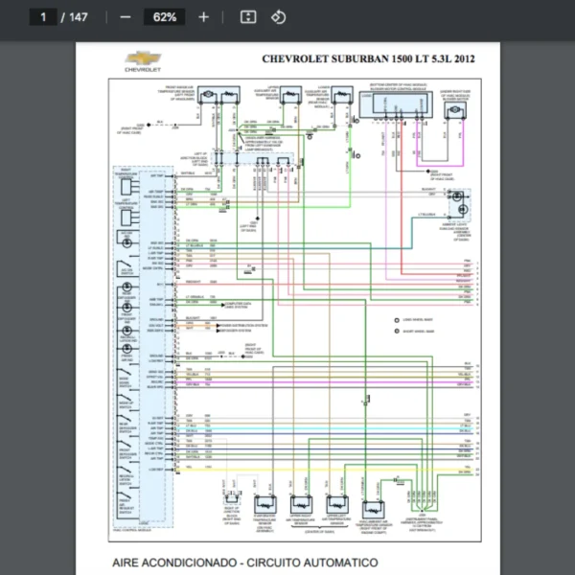The width and height of the screenshot is (575, 575).
Task: Click the 62% zoom level field
Action: click(164, 17)
